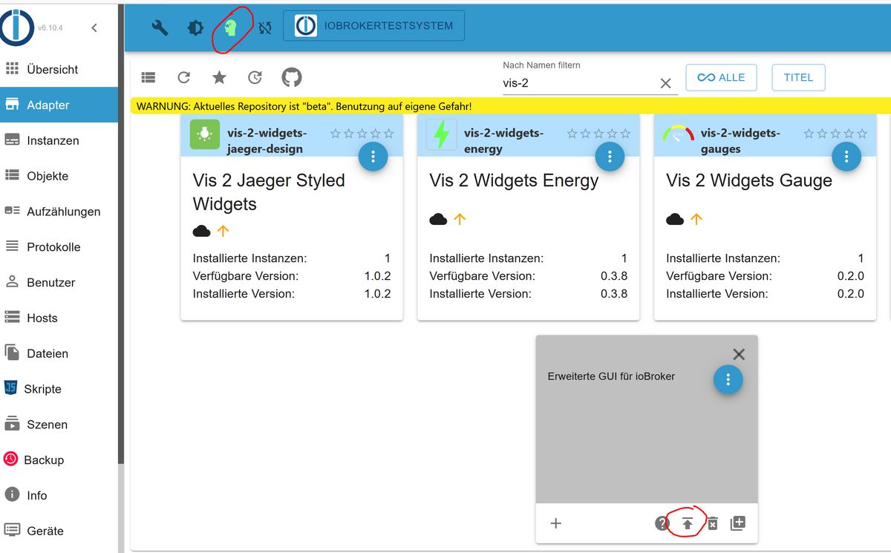Click installed version 0.3.8 value
This screenshot has width=891, height=553.
click(614, 293)
